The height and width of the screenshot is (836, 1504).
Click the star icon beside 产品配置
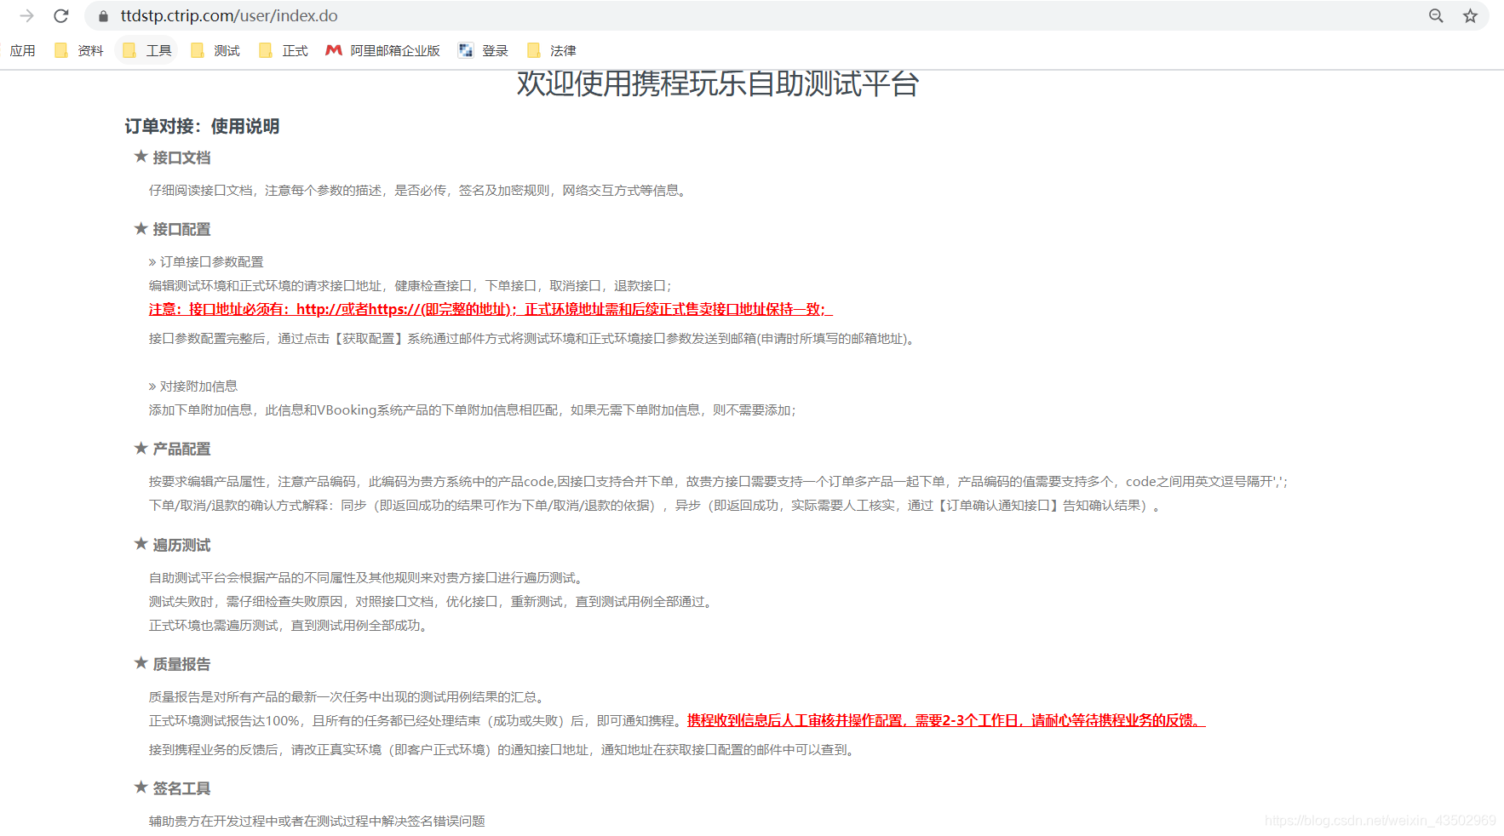tap(141, 448)
